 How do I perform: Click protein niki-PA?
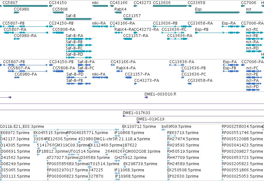pos(100,77)
